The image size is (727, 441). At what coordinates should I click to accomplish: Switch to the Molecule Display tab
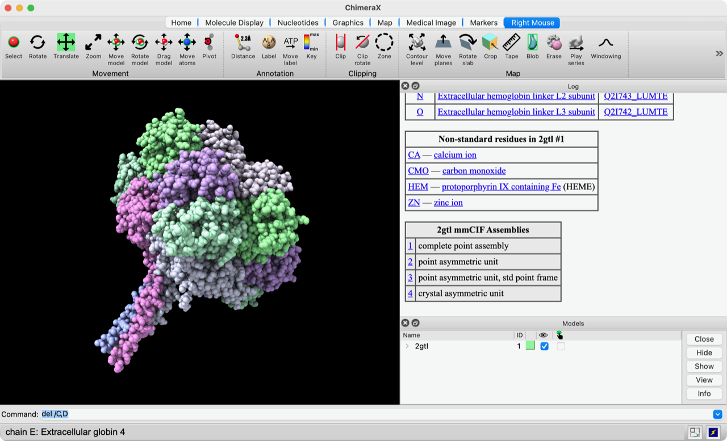234,23
